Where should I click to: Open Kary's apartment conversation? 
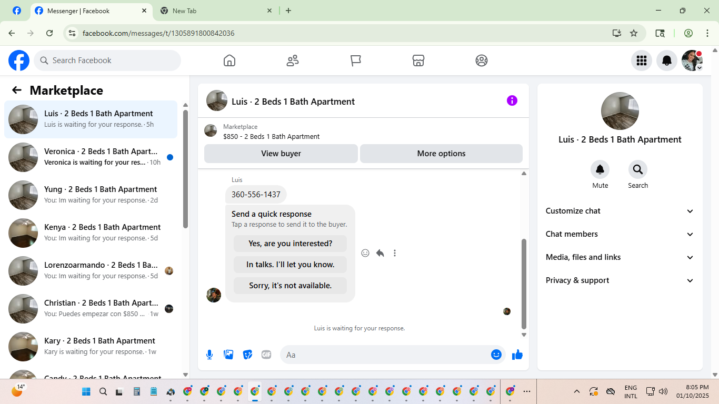(x=91, y=347)
